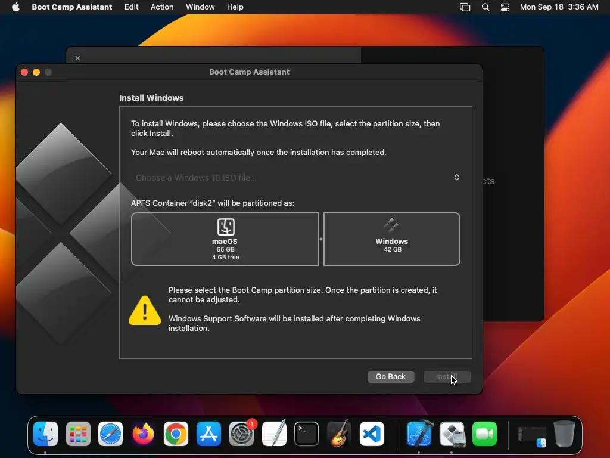This screenshot has width=610, height=458.
Task: Open Terminal from the Dock
Action: pyautogui.click(x=307, y=434)
